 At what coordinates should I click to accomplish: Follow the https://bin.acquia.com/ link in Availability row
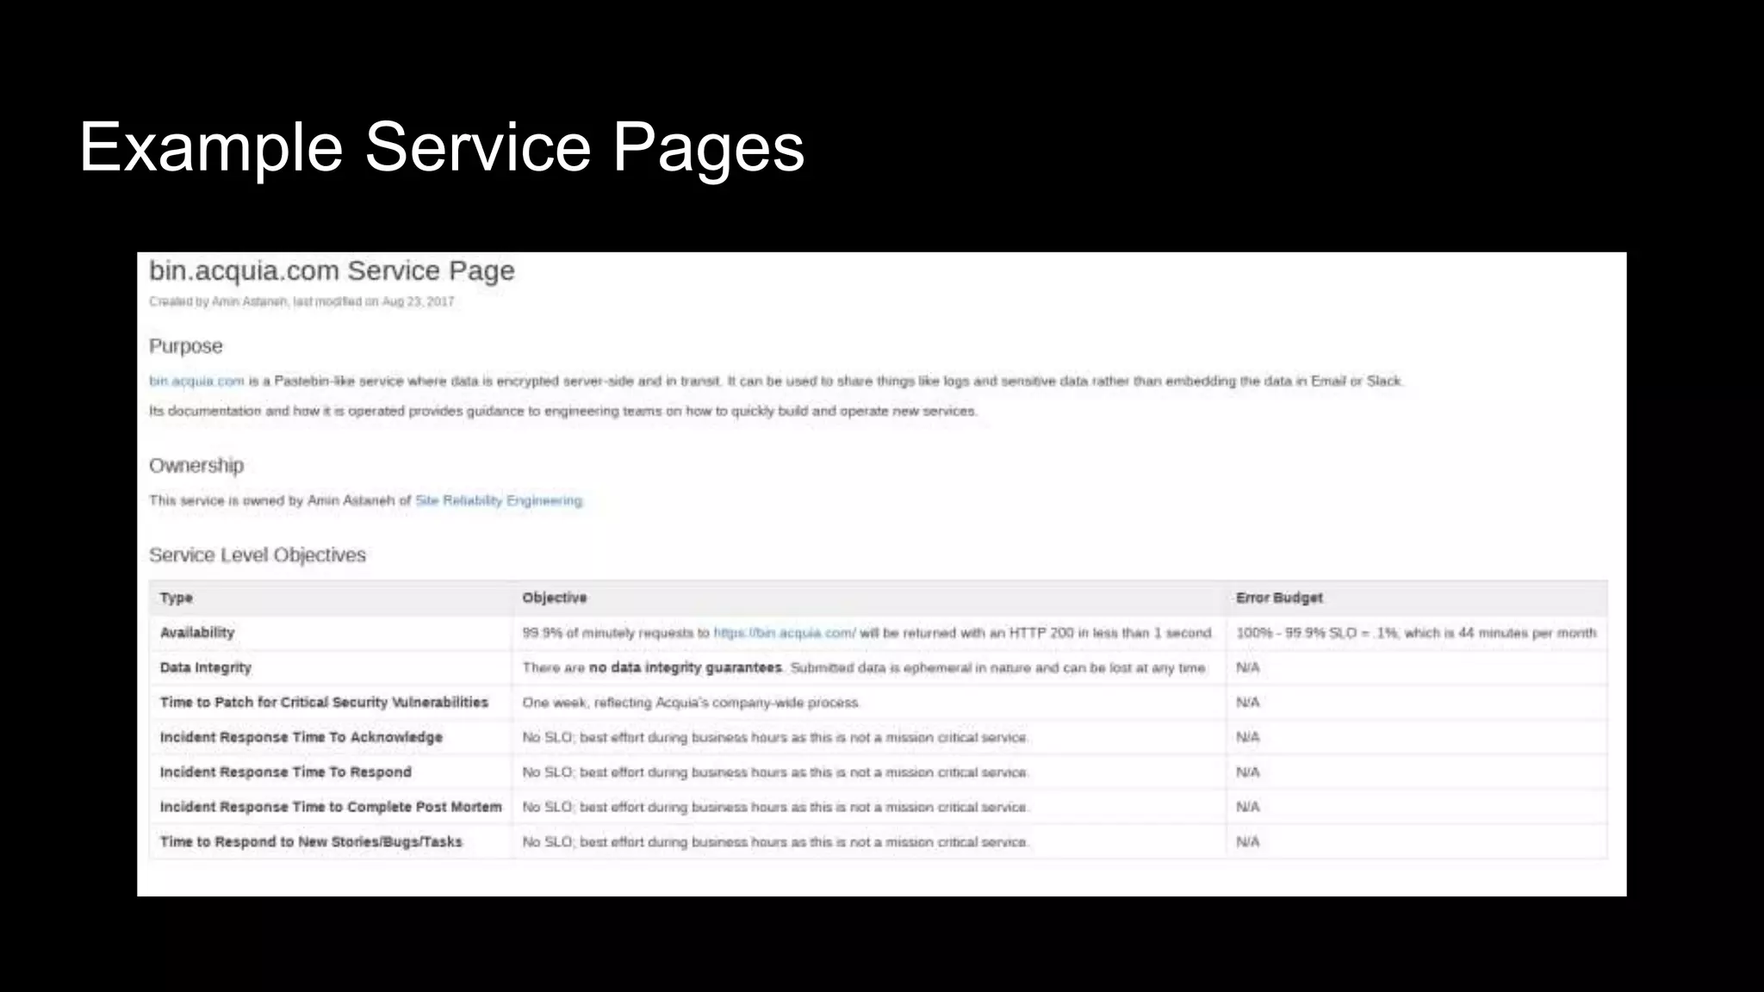coord(785,633)
